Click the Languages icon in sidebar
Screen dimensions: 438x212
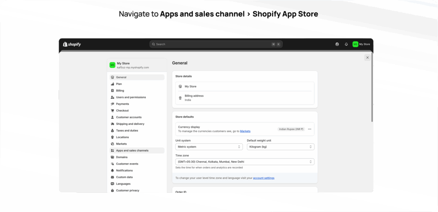[112, 184]
